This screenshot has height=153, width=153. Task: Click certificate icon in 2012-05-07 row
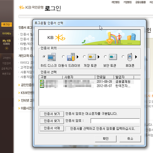pos(42,86)
